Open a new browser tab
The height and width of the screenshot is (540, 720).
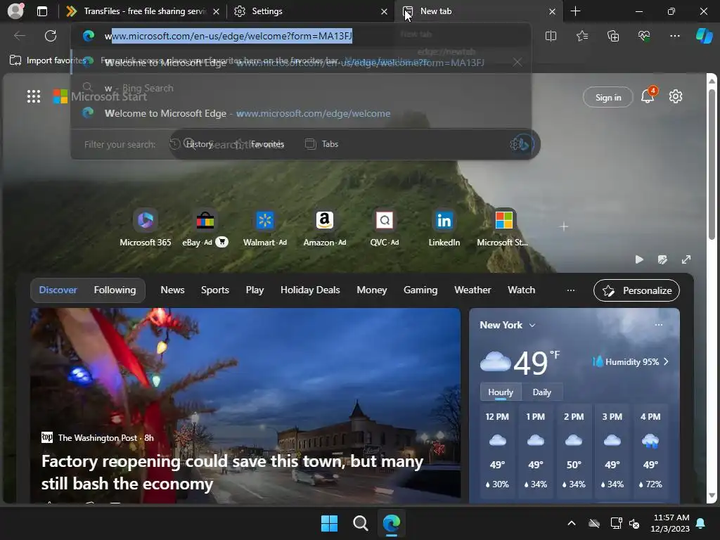[x=575, y=11]
